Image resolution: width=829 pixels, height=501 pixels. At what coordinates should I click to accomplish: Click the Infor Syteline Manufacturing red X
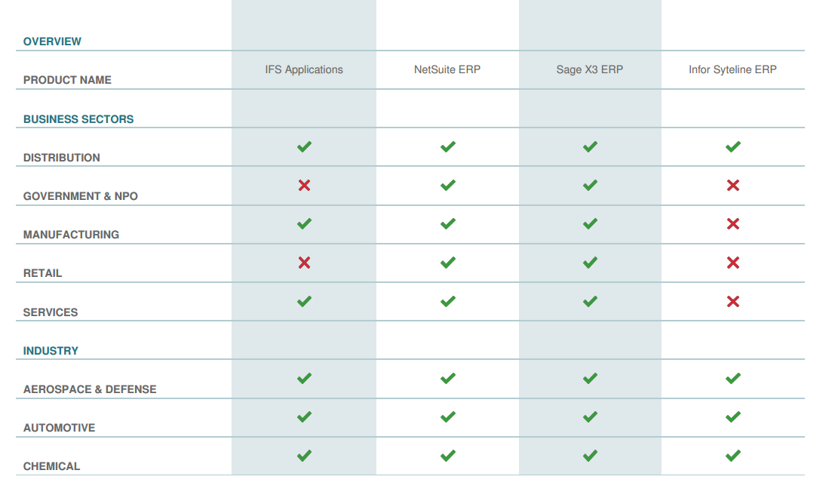[x=732, y=224]
